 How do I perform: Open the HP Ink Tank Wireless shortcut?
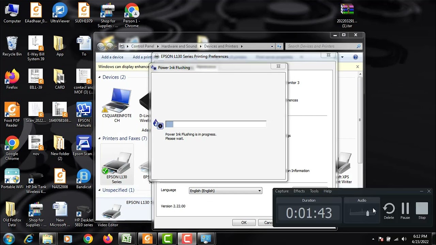(x=36, y=181)
